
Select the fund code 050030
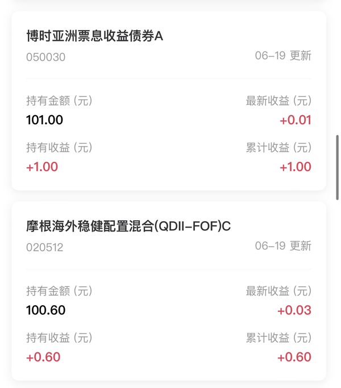pyautogui.click(x=45, y=57)
